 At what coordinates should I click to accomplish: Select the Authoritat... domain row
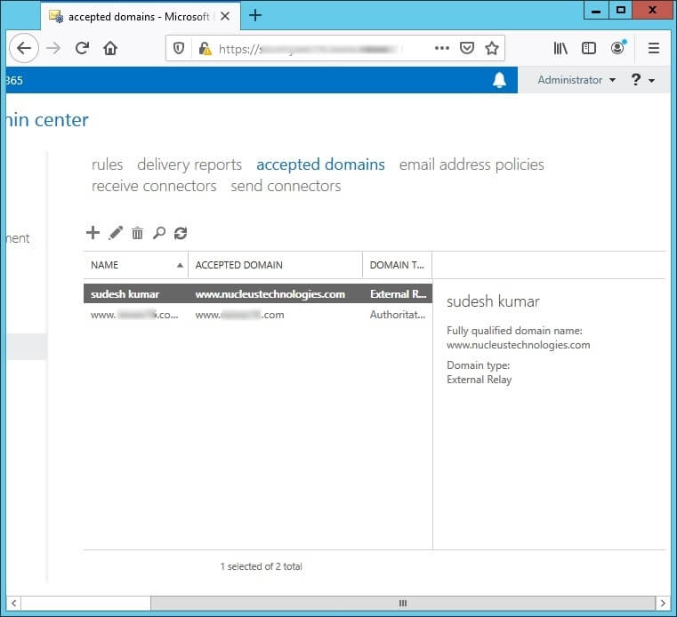click(x=258, y=315)
